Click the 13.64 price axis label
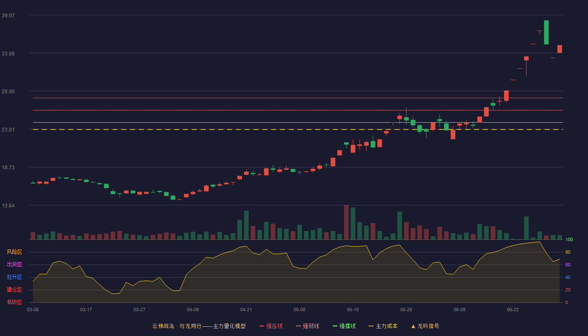This screenshot has width=588, height=336. pos(8,205)
